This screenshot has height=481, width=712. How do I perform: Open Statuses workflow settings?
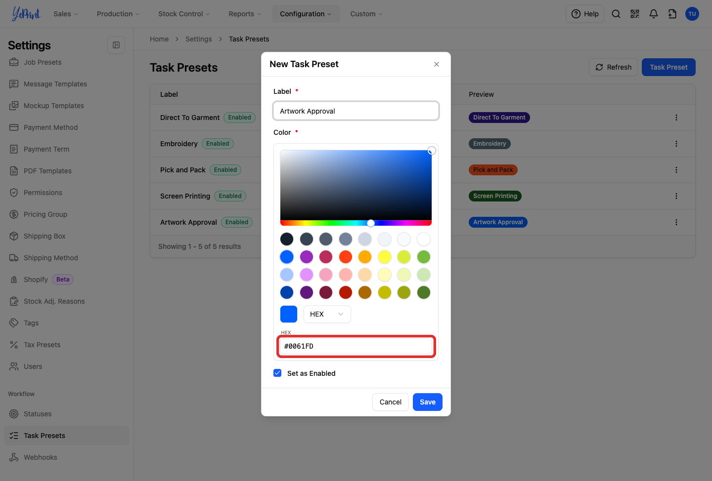coord(66,414)
